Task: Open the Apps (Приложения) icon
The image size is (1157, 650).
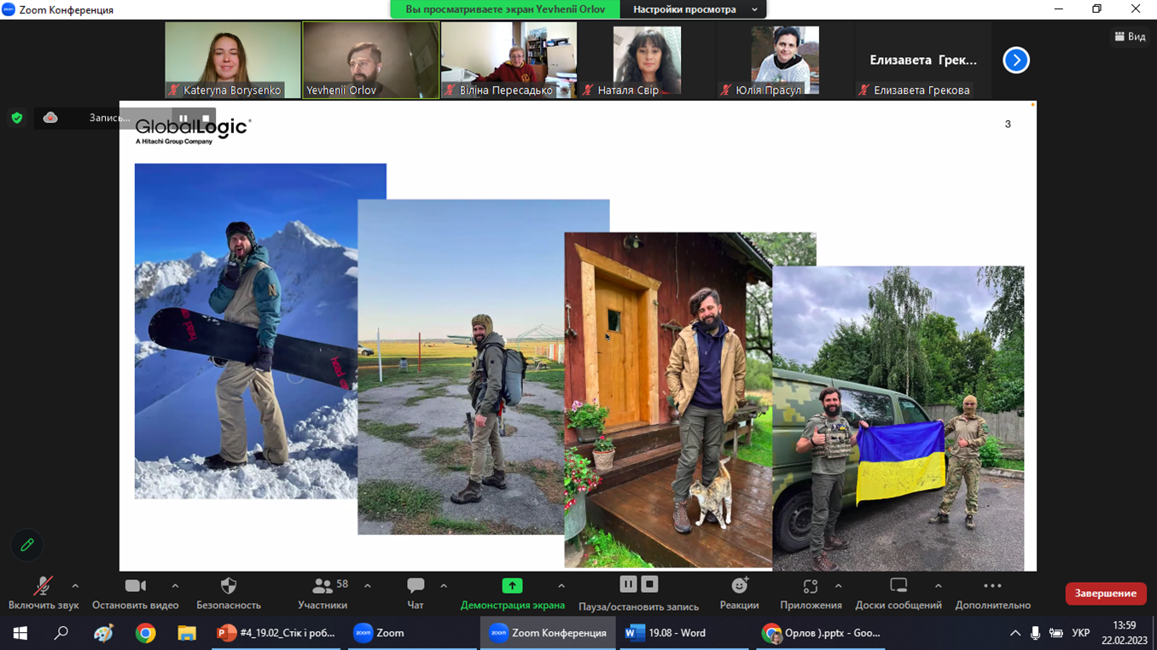Action: click(x=810, y=587)
